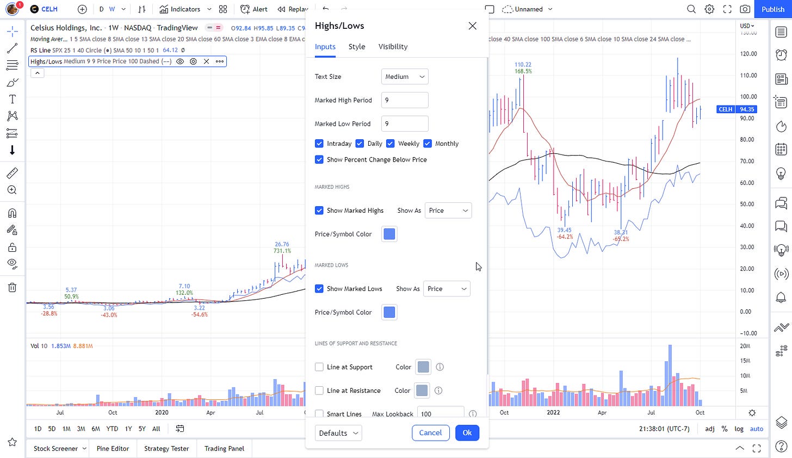This screenshot has height=458, width=792.
Task: Open the calendar panel icon
Action: coord(781,149)
